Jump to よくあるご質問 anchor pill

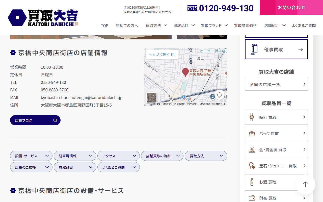coord(119,167)
